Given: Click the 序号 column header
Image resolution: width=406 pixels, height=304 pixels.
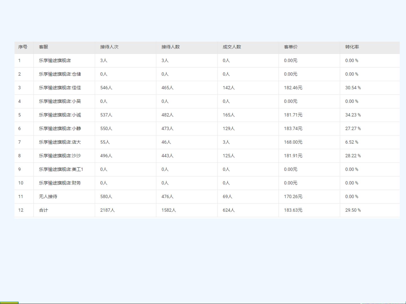Looking at the screenshot, I should (x=23, y=47).
